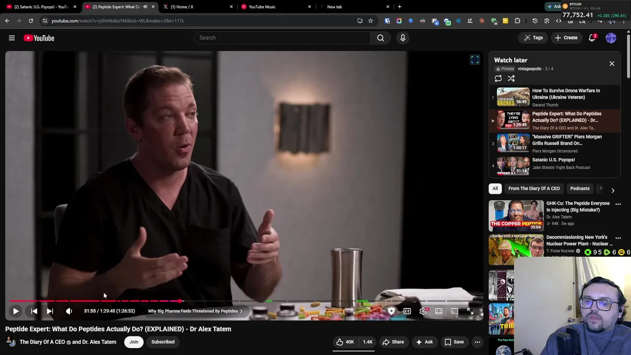Click the install app icon in the address bar
The height and width of the screenshot is (355, 631).
pos(360,21)
